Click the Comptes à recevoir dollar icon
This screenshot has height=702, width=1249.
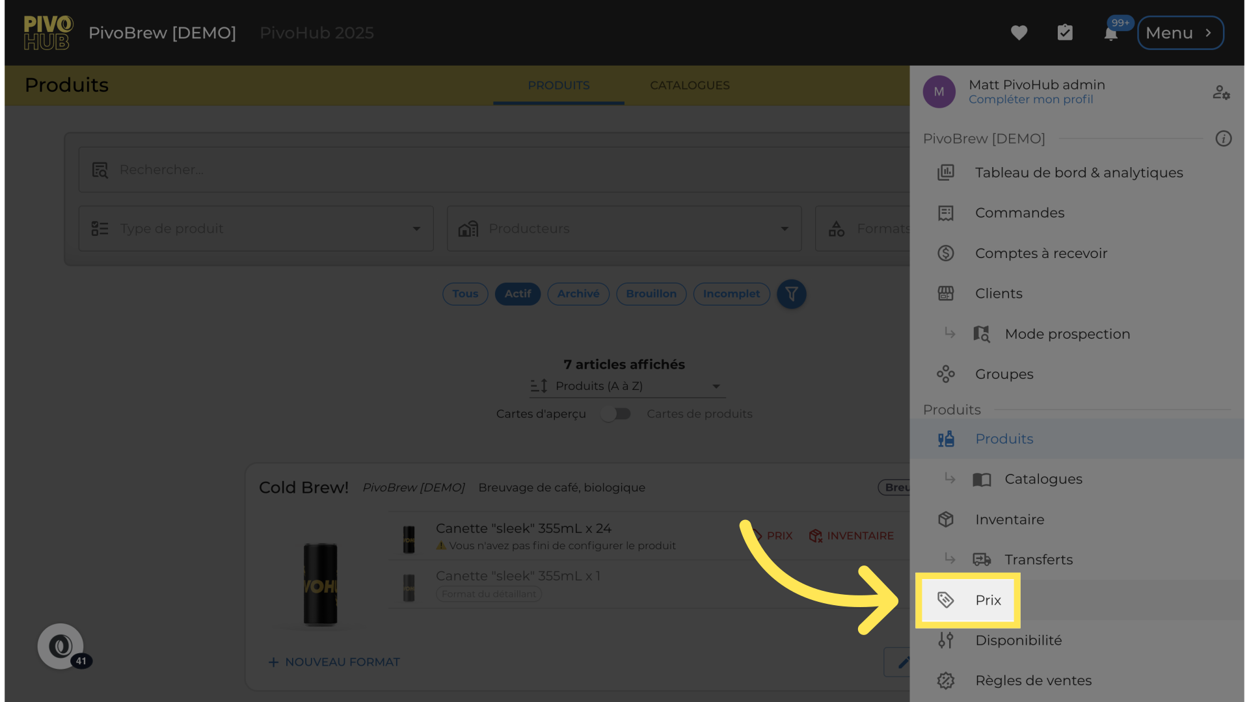(945, 253)
